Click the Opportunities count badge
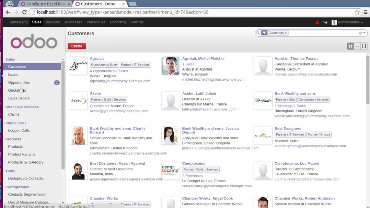Image resolution: width=370 pixels, height=208 pixels. pyautogui.click(x=57, y=83)
